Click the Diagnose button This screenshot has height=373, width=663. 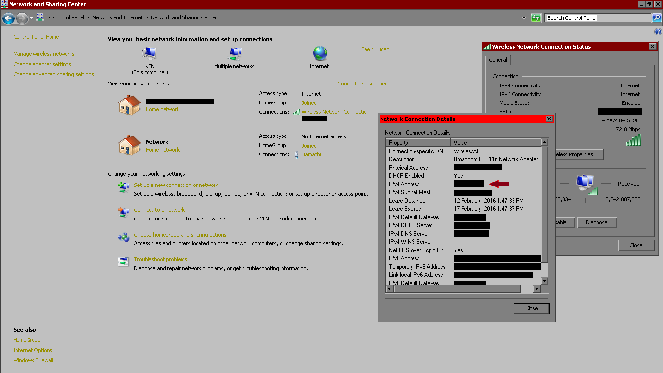coord(597,222)
